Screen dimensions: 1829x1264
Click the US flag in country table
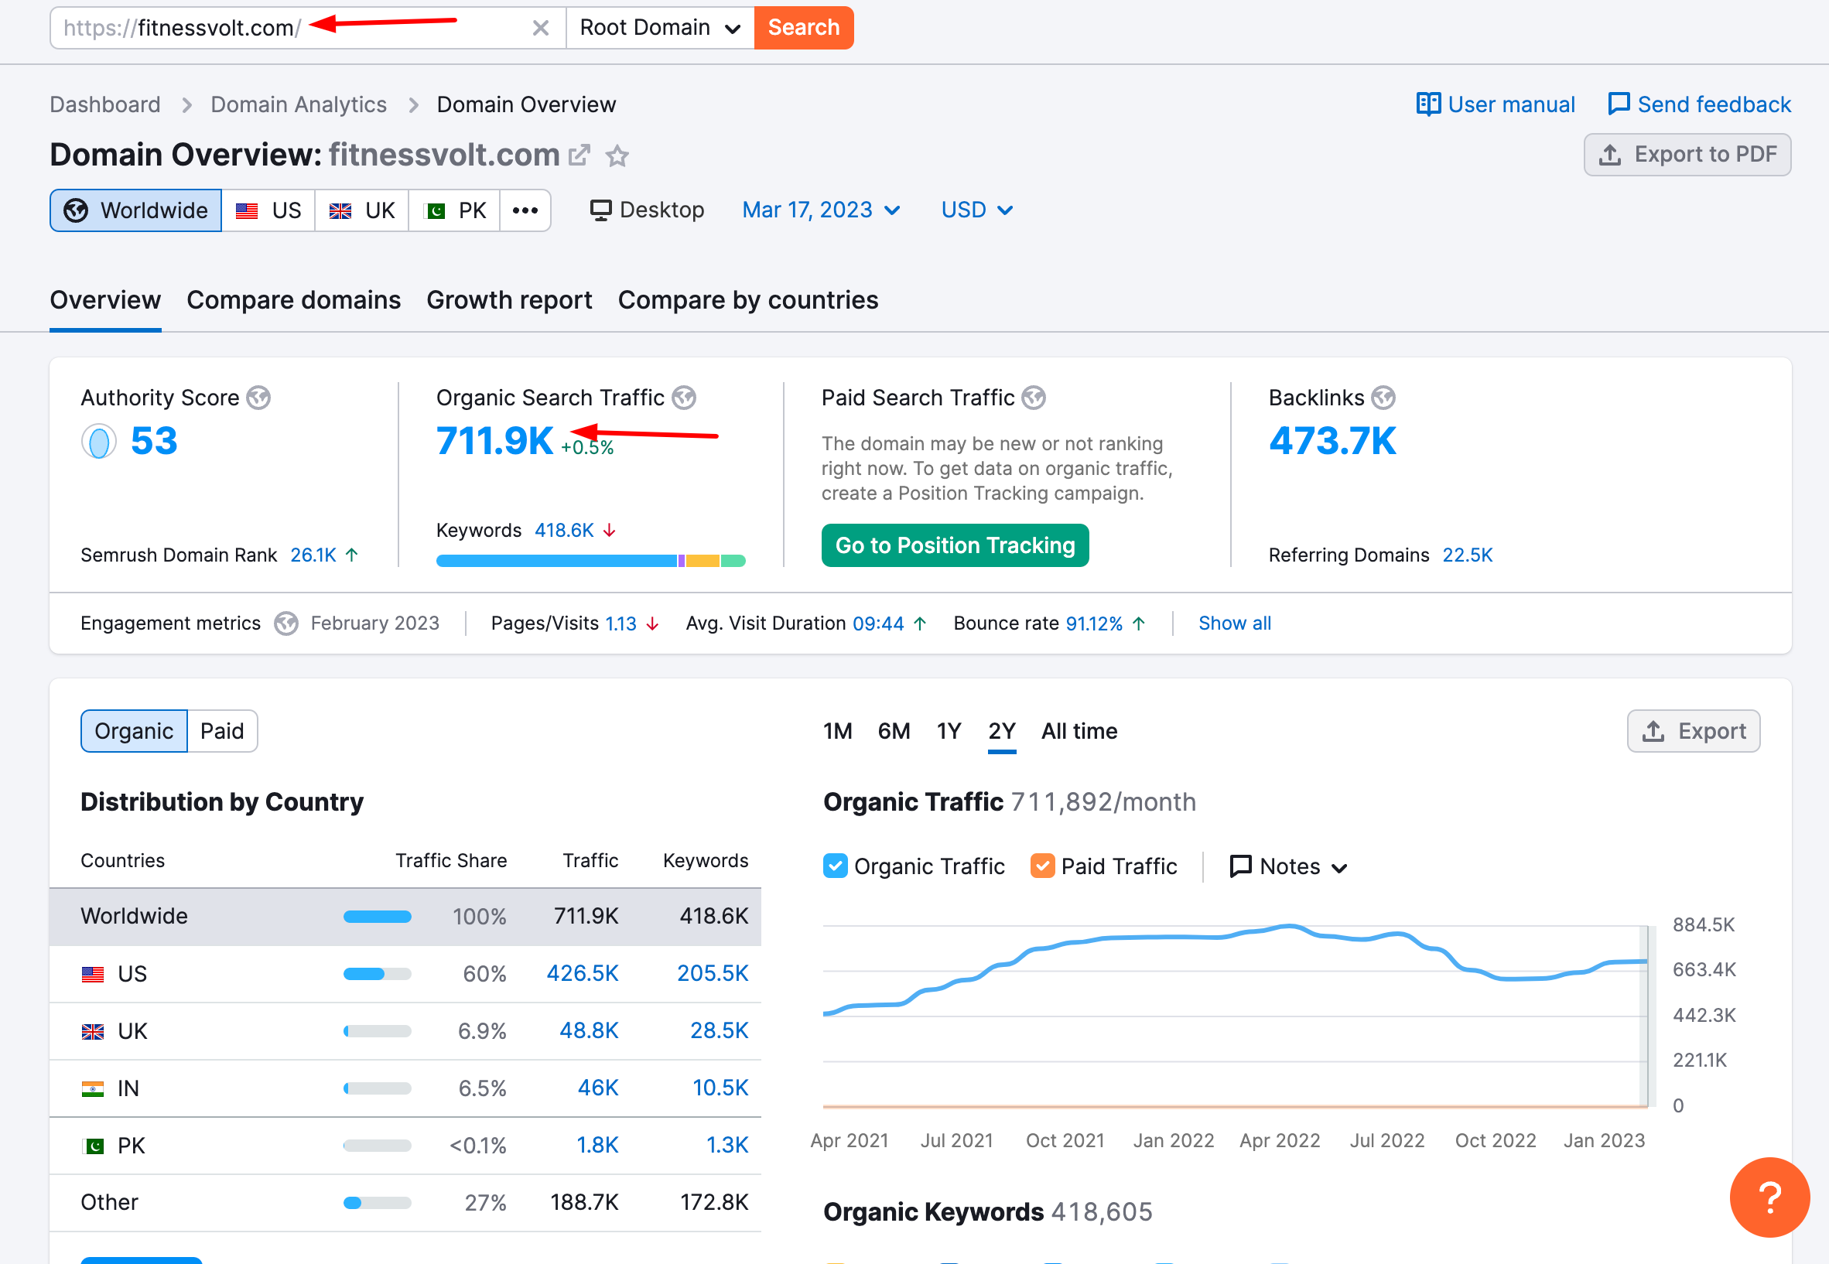coord(93,974)
